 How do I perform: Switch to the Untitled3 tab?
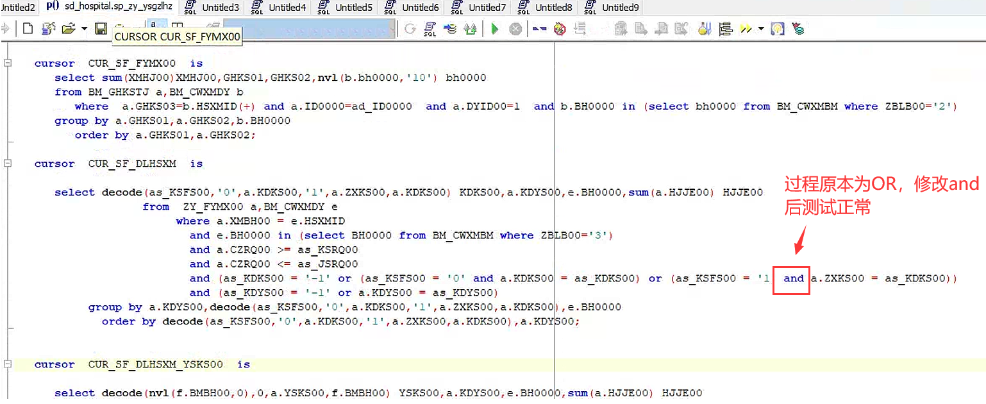pyautogui.click(x=212, y=8)
